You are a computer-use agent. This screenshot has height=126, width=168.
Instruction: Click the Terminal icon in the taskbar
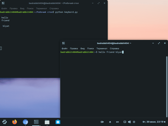tap(36, 122)
